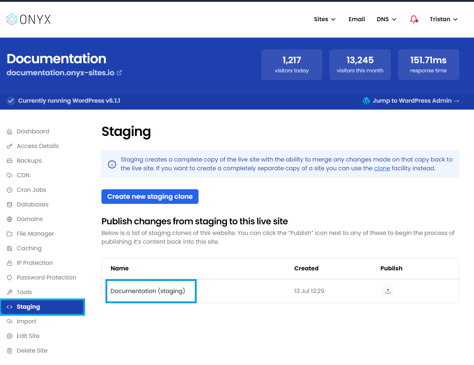
Task: Click the File Manager folder icon
Action: point(9,234)
